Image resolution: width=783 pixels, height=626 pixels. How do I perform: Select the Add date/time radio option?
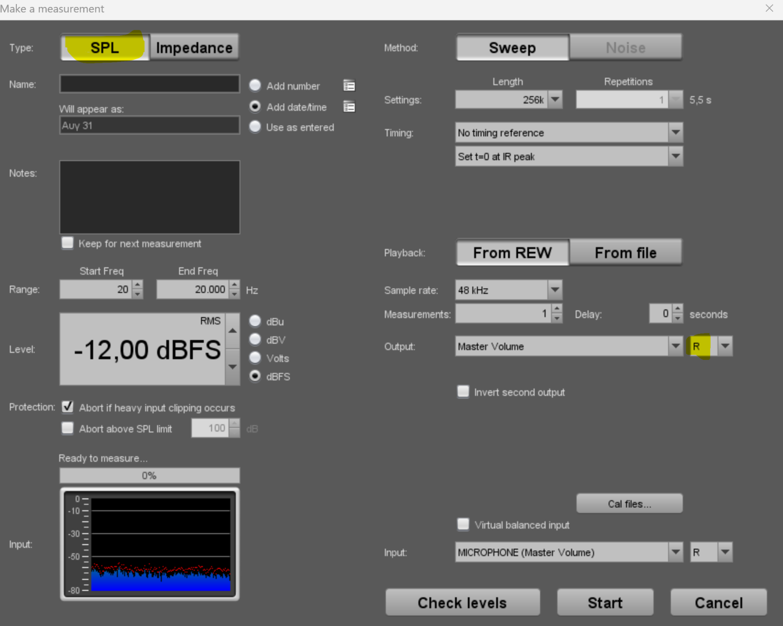coord(255,107)
